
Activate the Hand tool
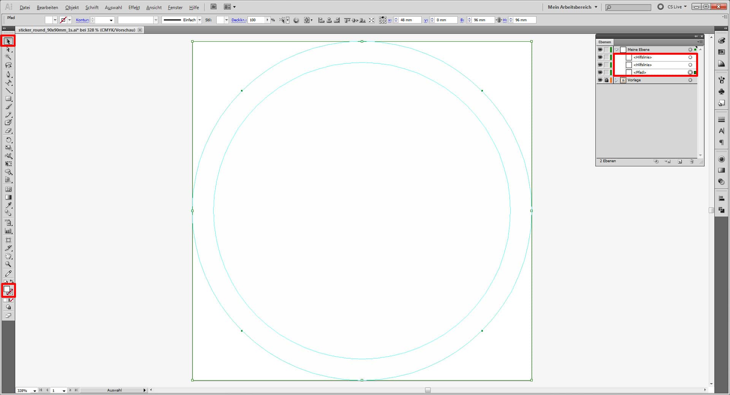pyautogui.click(x=8, y=256)
